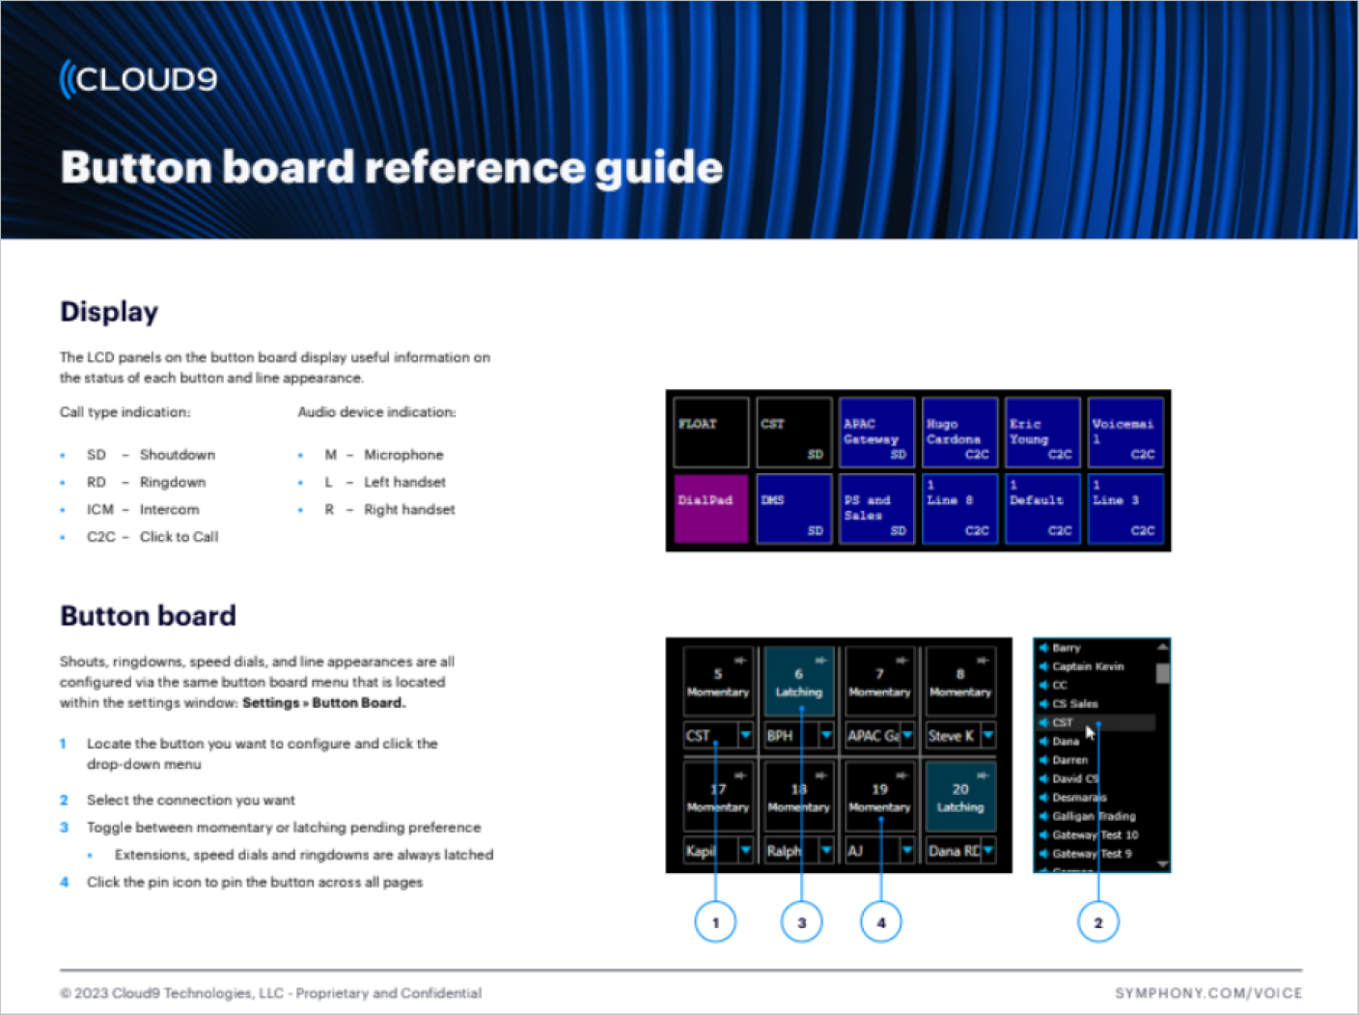Click the Cloud9 logo in the header

[139, 79]
